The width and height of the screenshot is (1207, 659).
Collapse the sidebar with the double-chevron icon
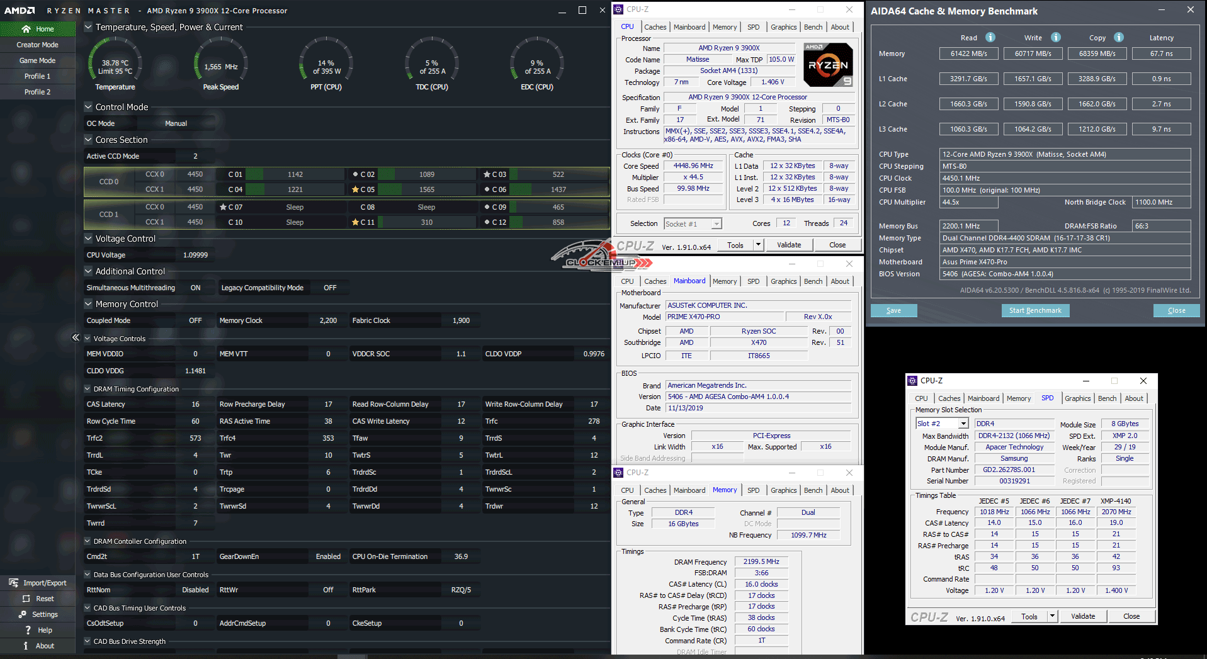76,337
